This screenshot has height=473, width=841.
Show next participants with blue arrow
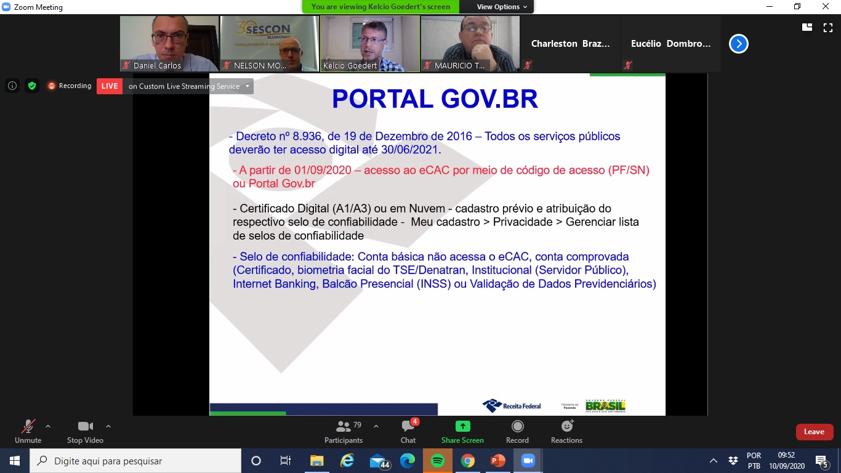[x=739, y=44]
